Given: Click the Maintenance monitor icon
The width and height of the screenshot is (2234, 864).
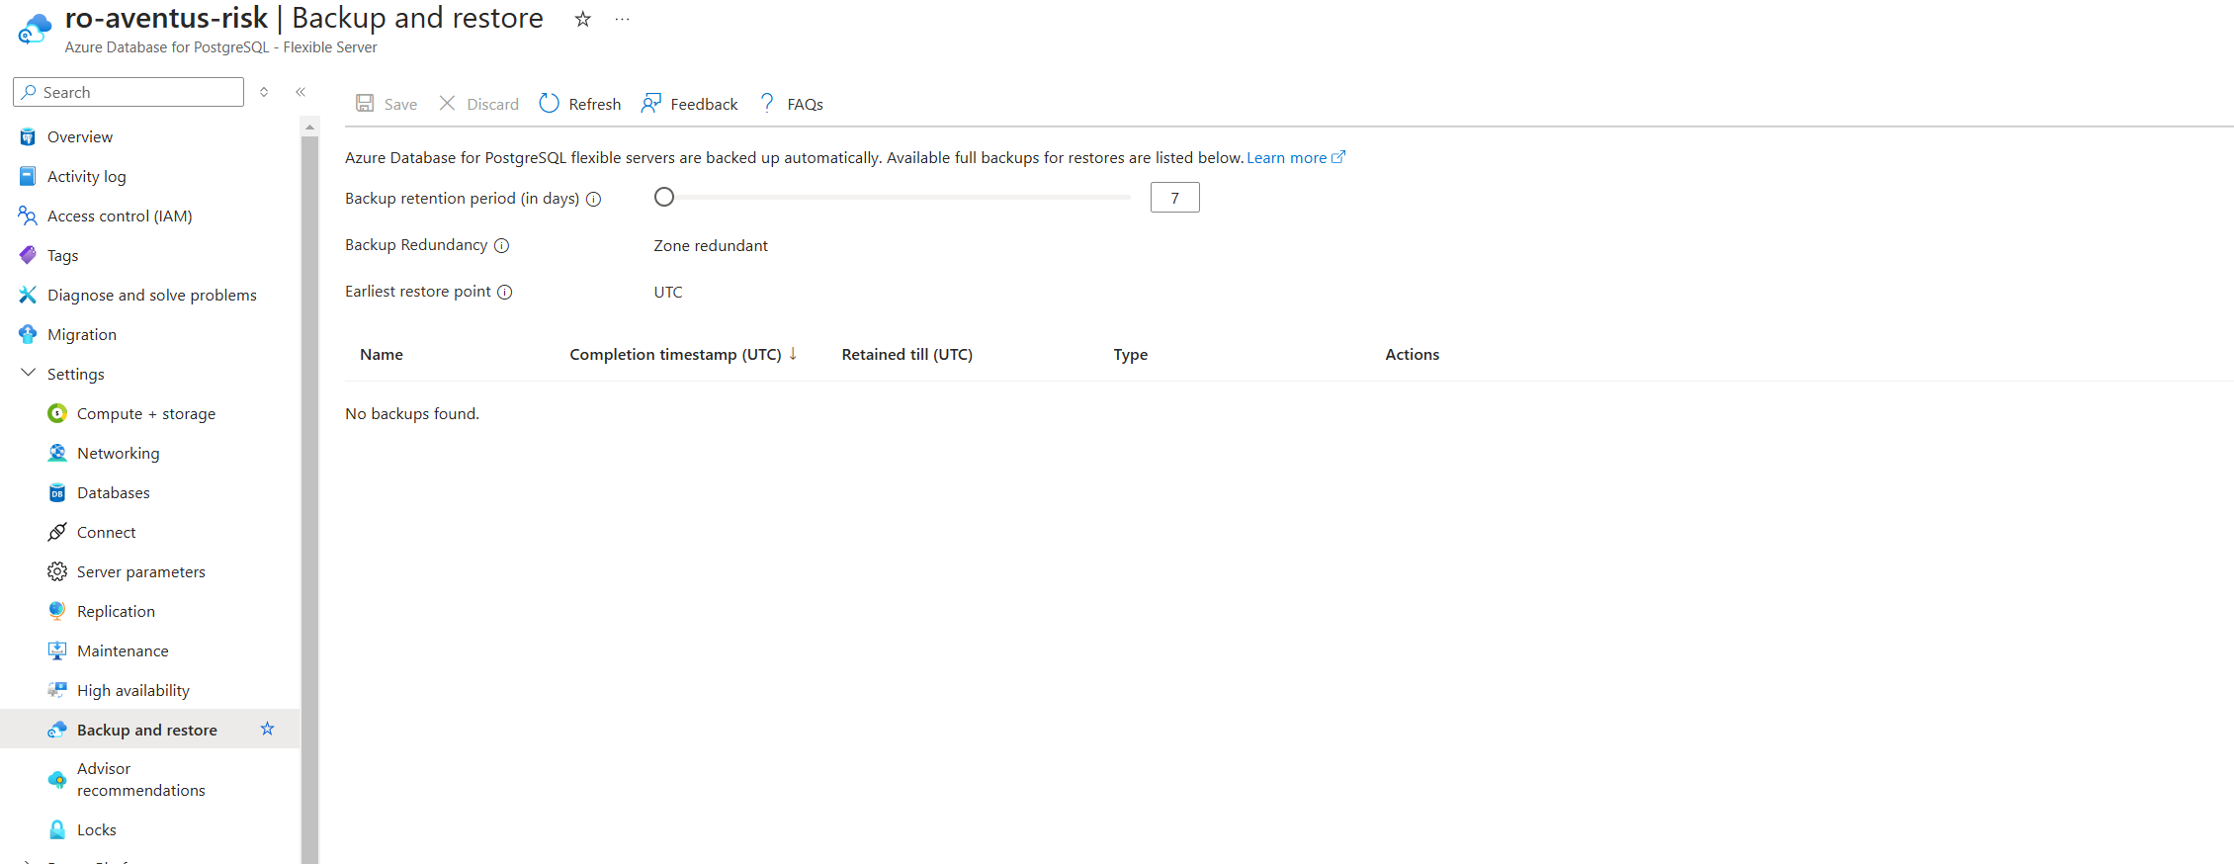Looking at the screenshot, I should point(57,650).
